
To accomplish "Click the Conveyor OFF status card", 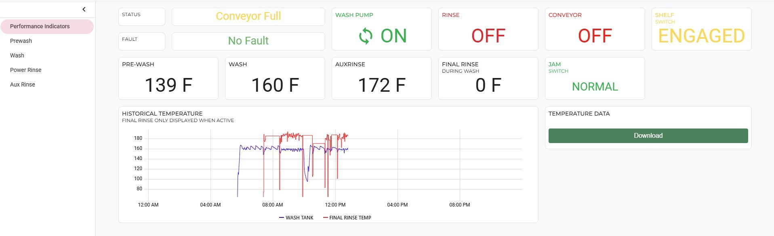I will click(x=595, y=29).
